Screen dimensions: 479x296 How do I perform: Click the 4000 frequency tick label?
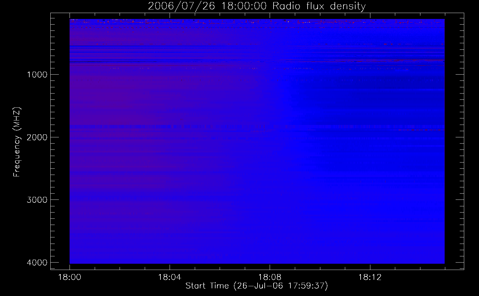click(37, 263)
